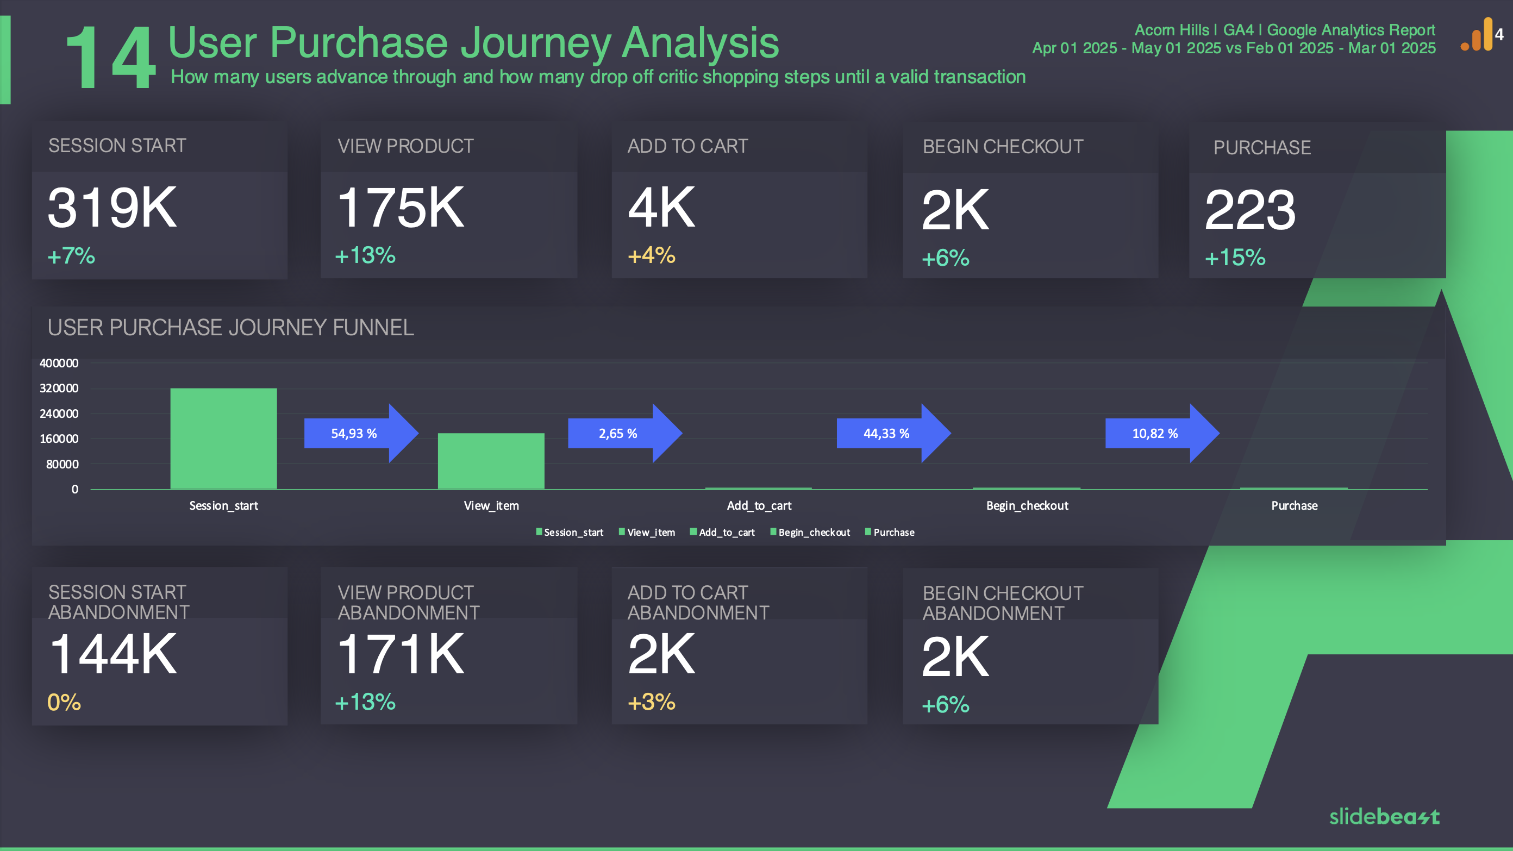Click the Begin_checkout legend entry
The width and height of the screenshot is (1513, 851).
coord(810,532)
